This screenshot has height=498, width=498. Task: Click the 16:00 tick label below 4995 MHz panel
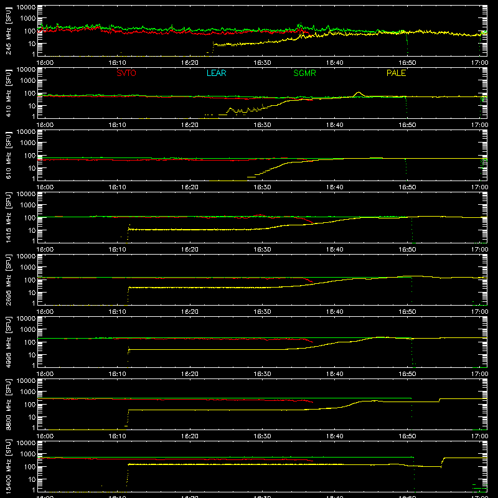(x=45, y=374)
